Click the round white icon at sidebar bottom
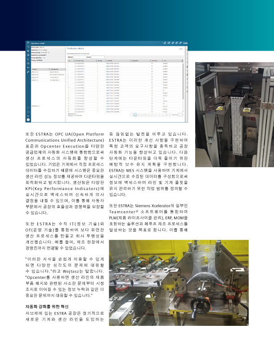This screenshot has width=274, height=355. tap(28, 120)
